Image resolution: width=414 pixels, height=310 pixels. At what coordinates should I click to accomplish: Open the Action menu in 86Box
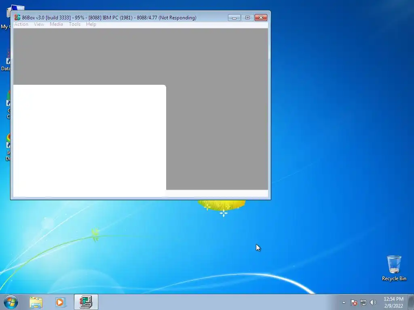pos(21,24)
